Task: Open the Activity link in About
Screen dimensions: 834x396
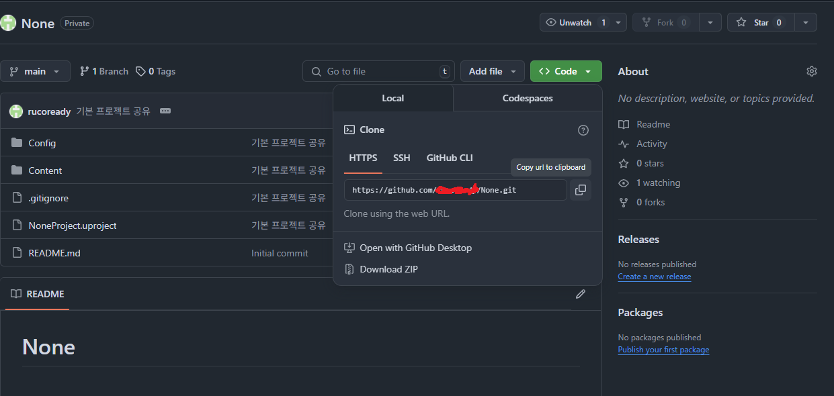Action: click(652, 144)
